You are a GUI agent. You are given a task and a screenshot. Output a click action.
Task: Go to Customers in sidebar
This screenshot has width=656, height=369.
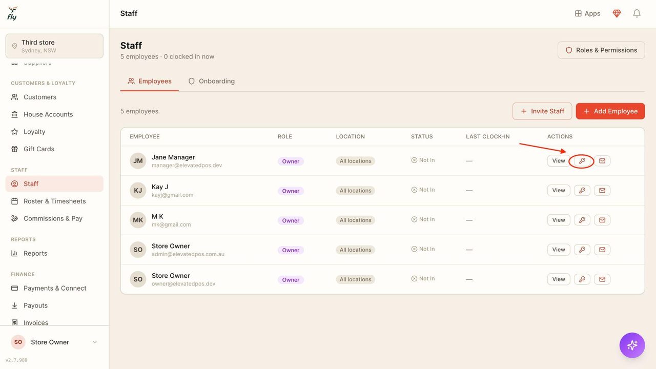(54, 97)
